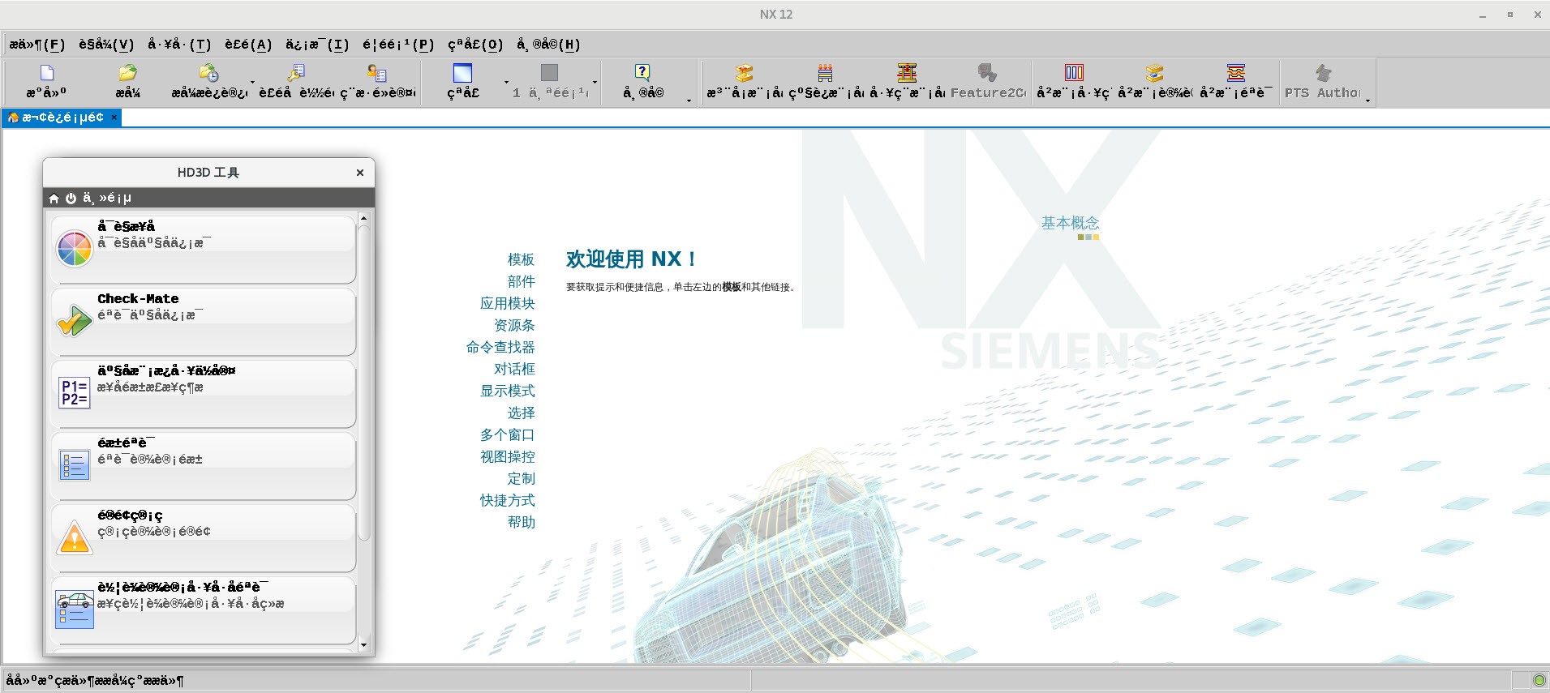This screenshot has width=1550, height=693.
Task: Launch the Mold Wizard icon
Action: [744, 73]
